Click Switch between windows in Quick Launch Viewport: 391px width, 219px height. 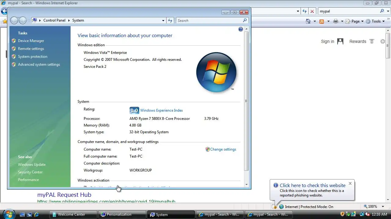pos(29,214)
